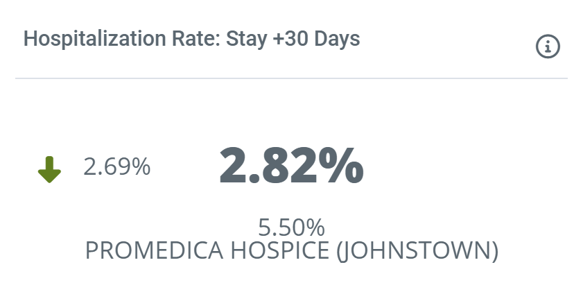The height and width of the screenshot is (301, 583).
Task: Click the divider line under the title
Action: pos(291,78)
